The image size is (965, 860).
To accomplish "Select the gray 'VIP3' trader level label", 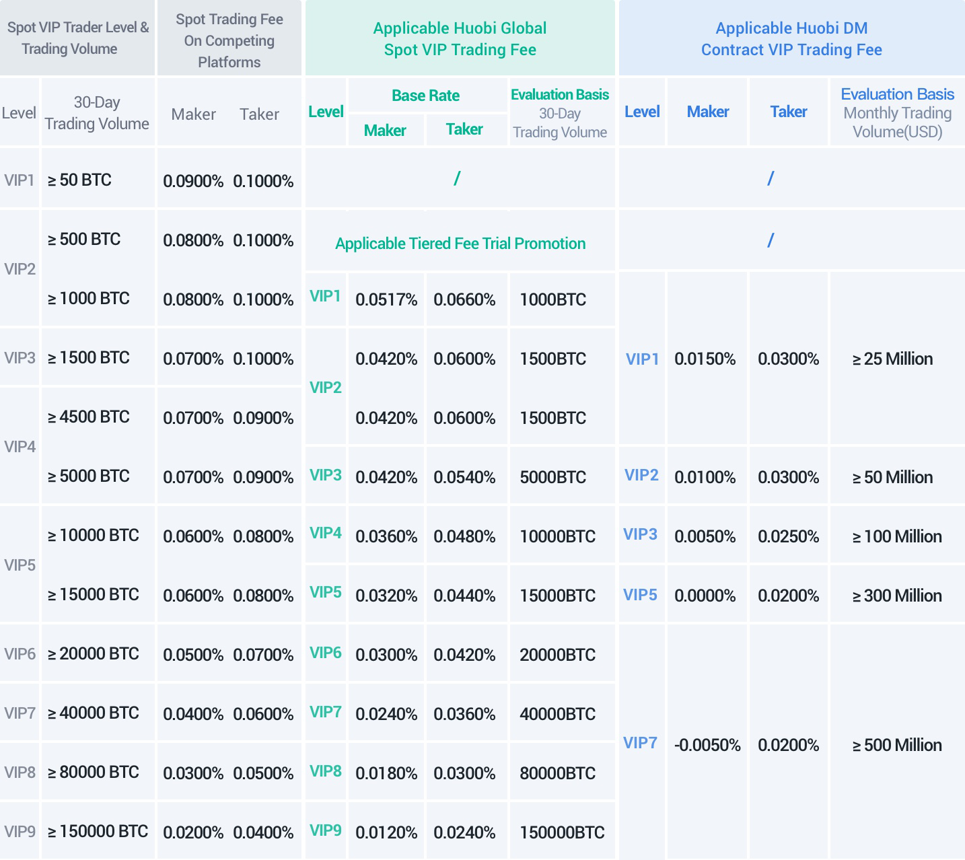I will (x=20, y=358).
